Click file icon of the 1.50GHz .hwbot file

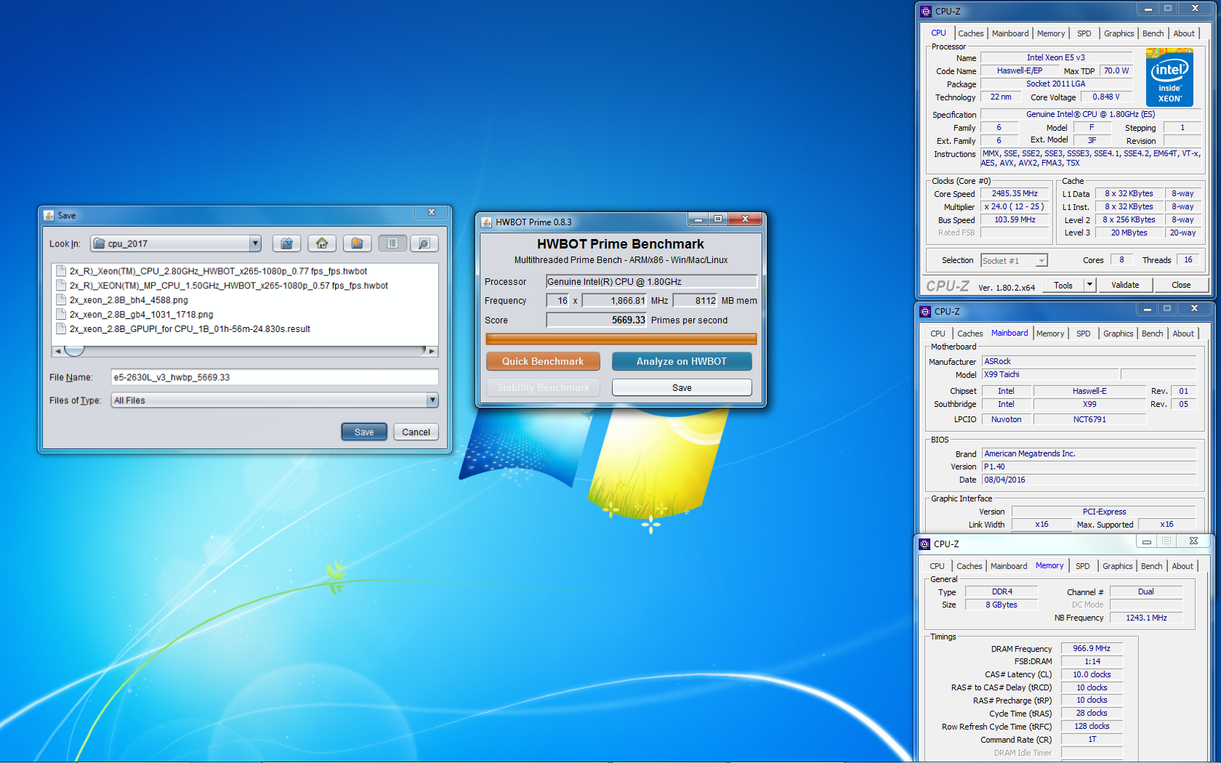(x=61, y=285)
